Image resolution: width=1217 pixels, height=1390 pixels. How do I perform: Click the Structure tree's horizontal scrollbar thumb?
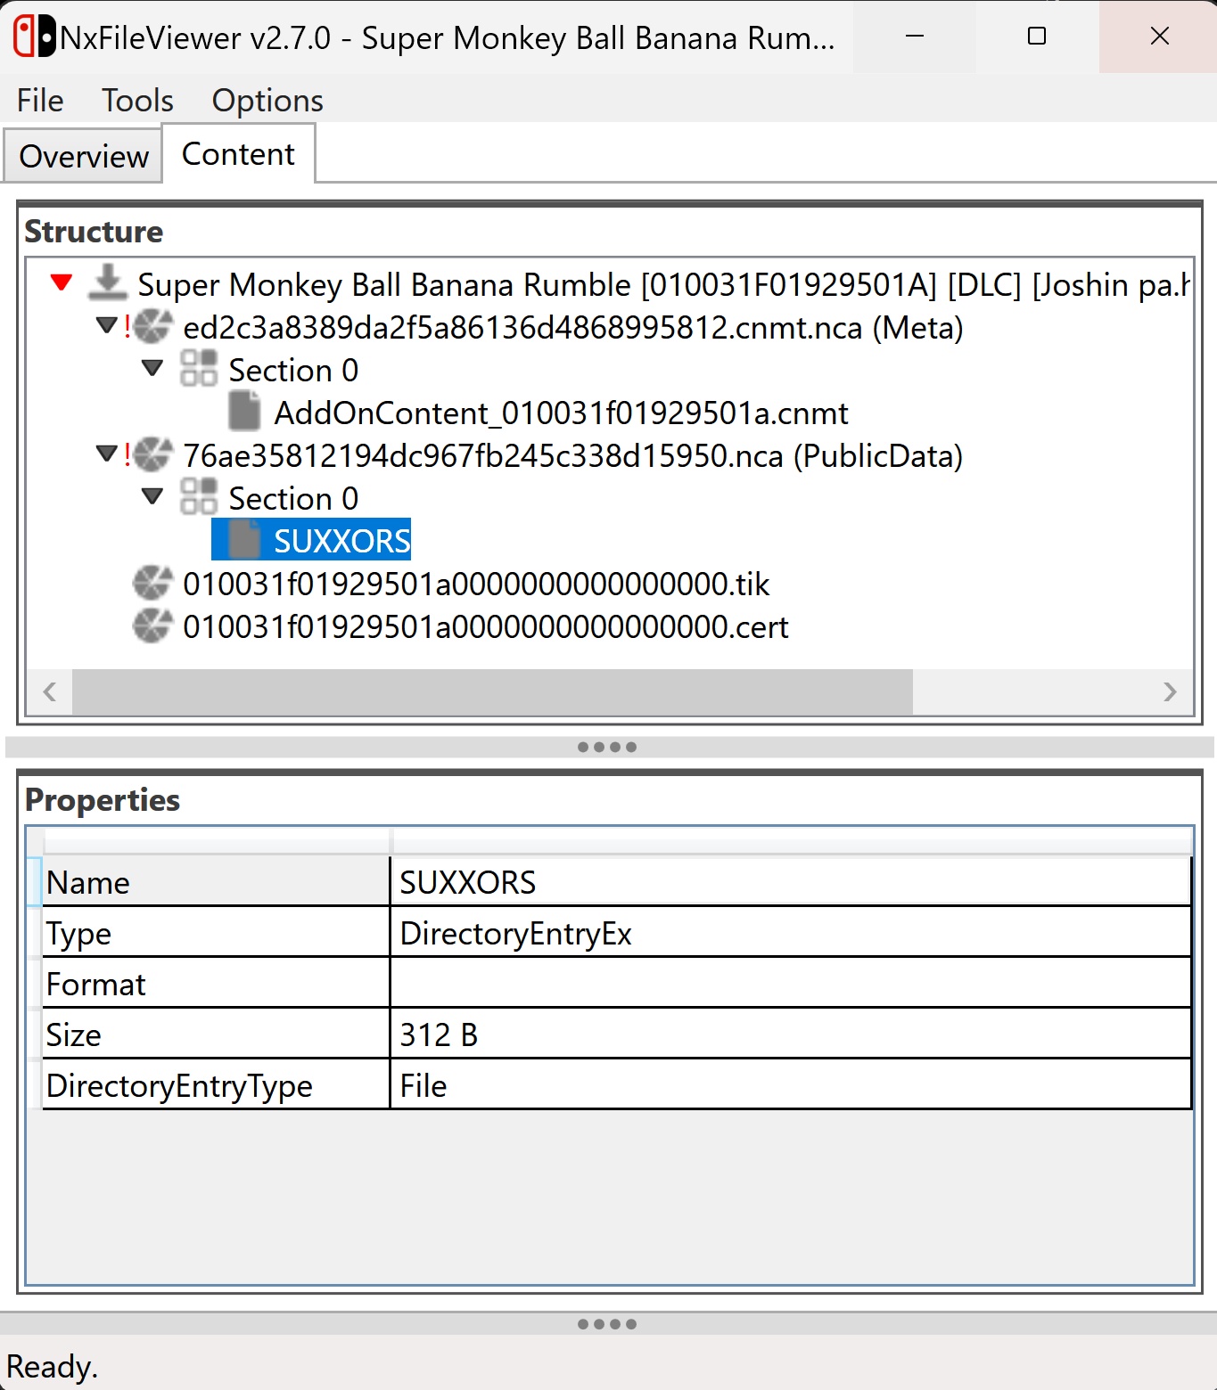click(492, 692)
